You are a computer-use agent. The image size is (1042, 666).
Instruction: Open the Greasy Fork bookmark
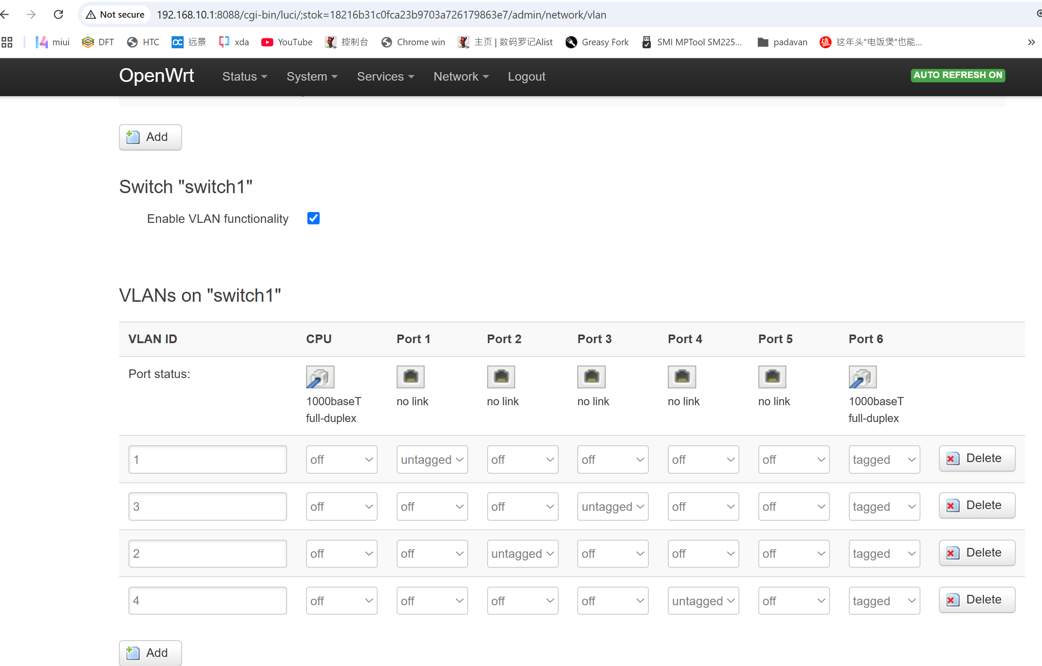597,42
